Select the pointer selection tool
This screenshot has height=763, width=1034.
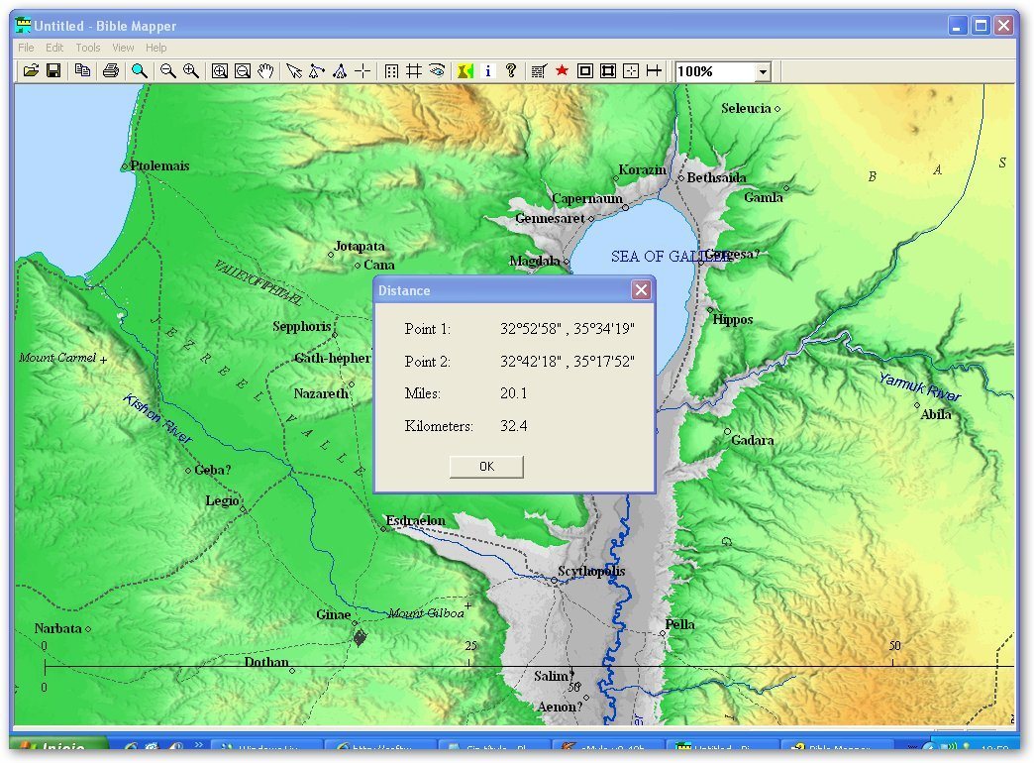point(293,70)
